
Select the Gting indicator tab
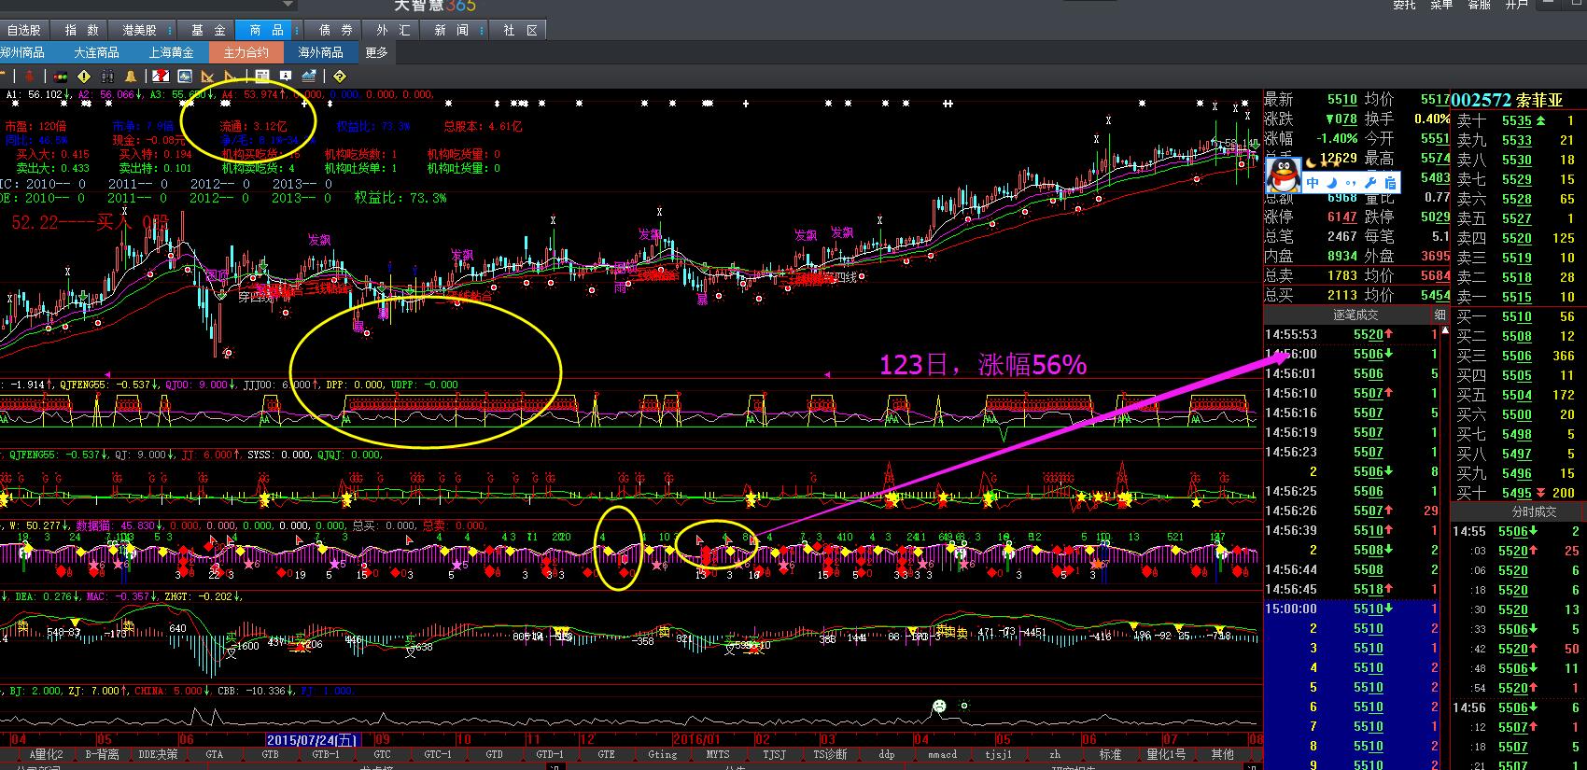pyautogui.click(x=662, y=754)
